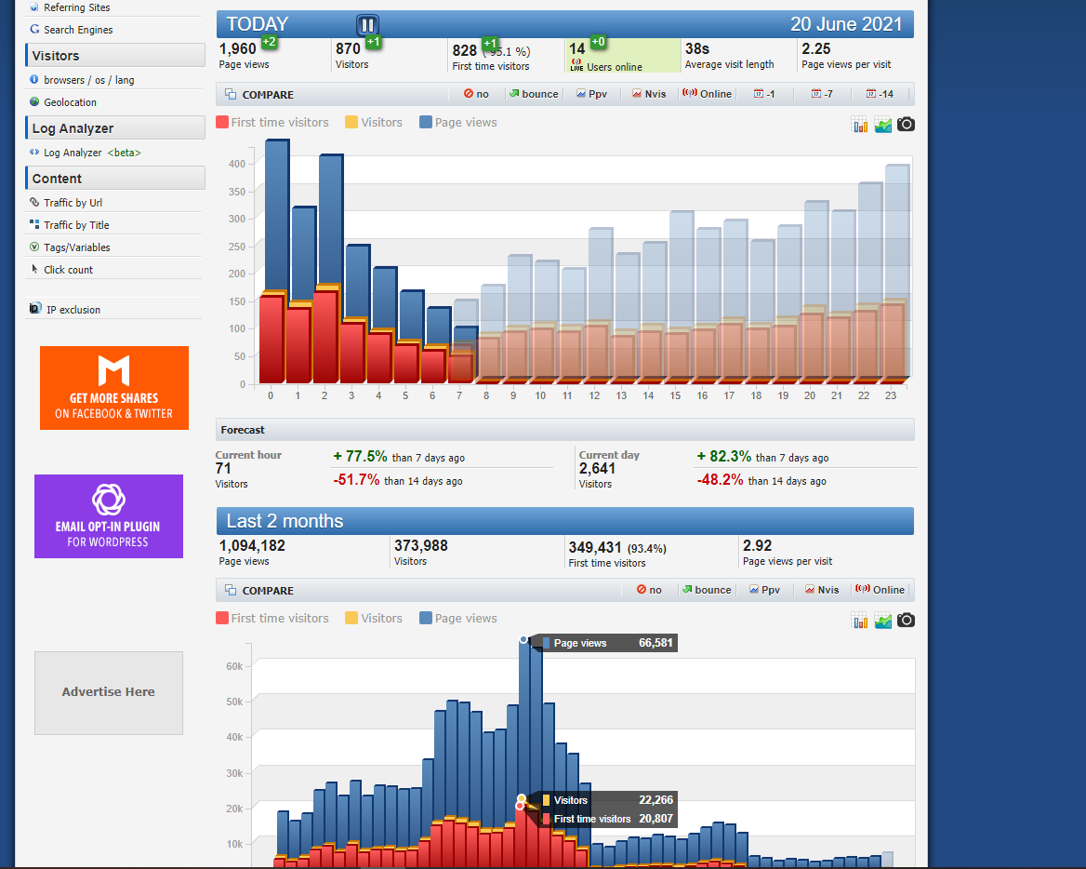
Task: Switch Today chart to bar chart view
Action: point(860,125)
